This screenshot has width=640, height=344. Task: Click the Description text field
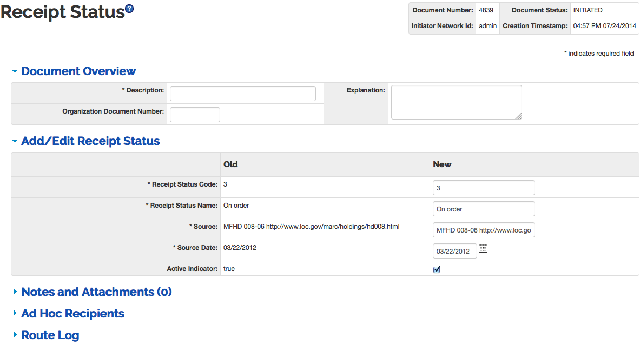(x=242, y=94)
